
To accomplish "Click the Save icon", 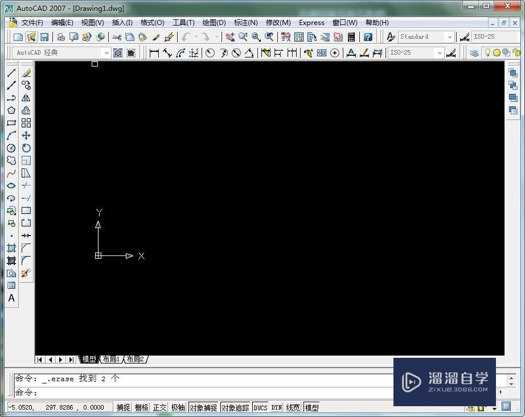I will click(43, 35).
